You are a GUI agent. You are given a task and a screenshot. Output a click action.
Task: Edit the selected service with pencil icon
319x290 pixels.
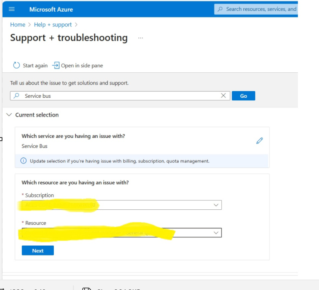tap(259, 141)
